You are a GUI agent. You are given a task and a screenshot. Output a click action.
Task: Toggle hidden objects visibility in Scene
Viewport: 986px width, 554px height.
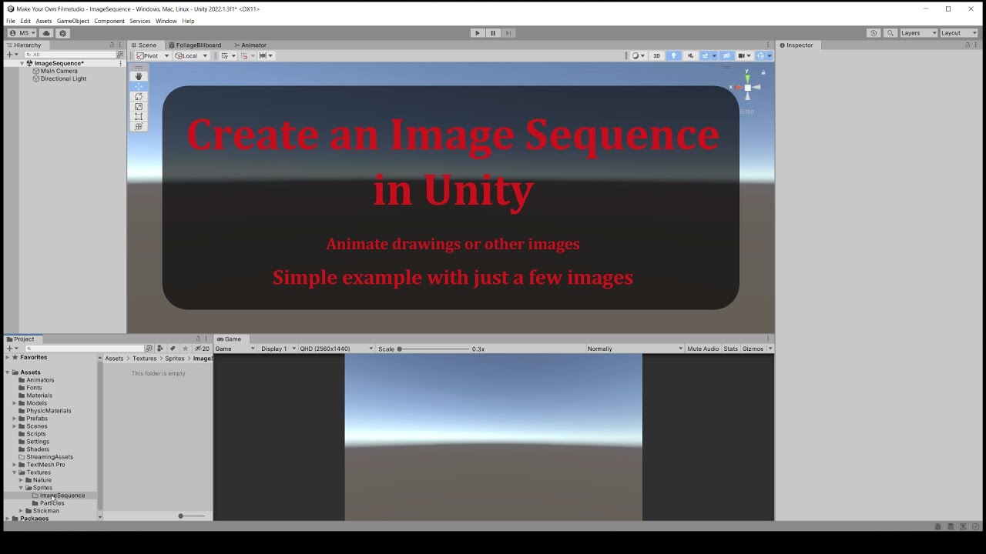coord(726,55)
